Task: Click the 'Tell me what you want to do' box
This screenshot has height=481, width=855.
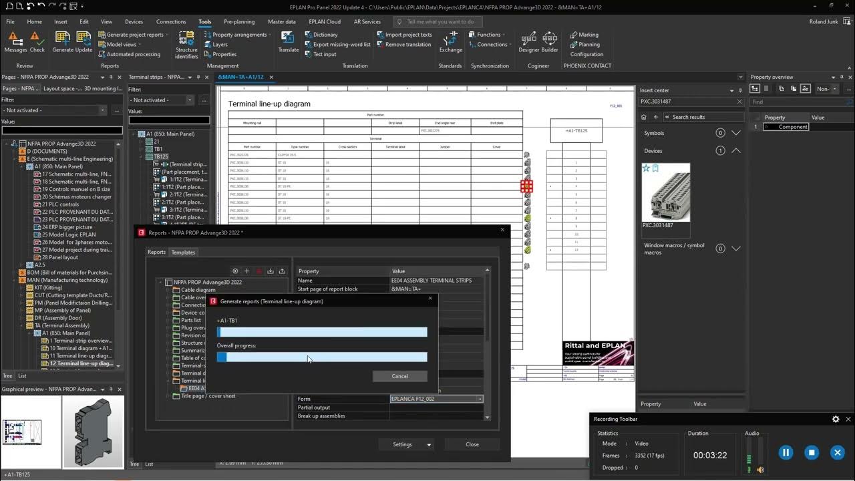Action: pos(438,21)
